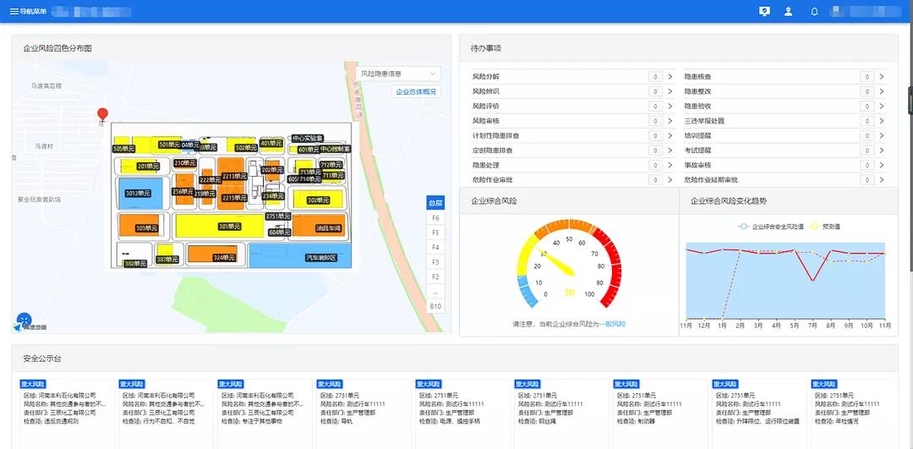Open the 一般风险 link below gauge
This screenshot has width=913, height=449.
click(x=613, y=324)
